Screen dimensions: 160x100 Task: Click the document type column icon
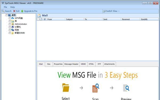click(x=41, y=19)
